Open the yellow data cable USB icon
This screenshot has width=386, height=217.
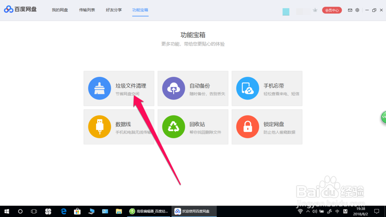coord(100,127)
